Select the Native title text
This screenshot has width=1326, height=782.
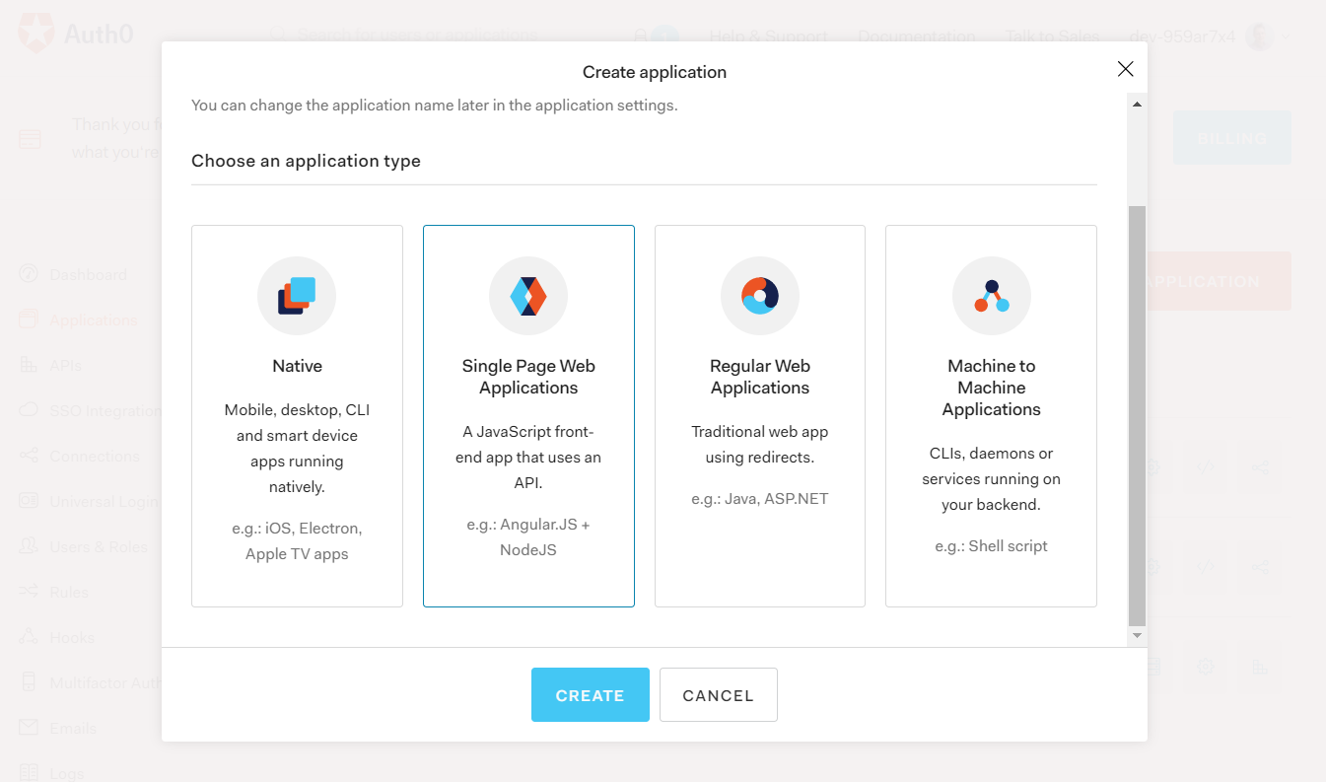[x=297, y=366]
